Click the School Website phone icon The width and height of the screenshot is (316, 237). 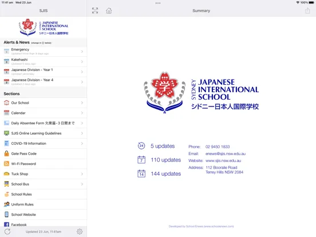pos(6,215)
